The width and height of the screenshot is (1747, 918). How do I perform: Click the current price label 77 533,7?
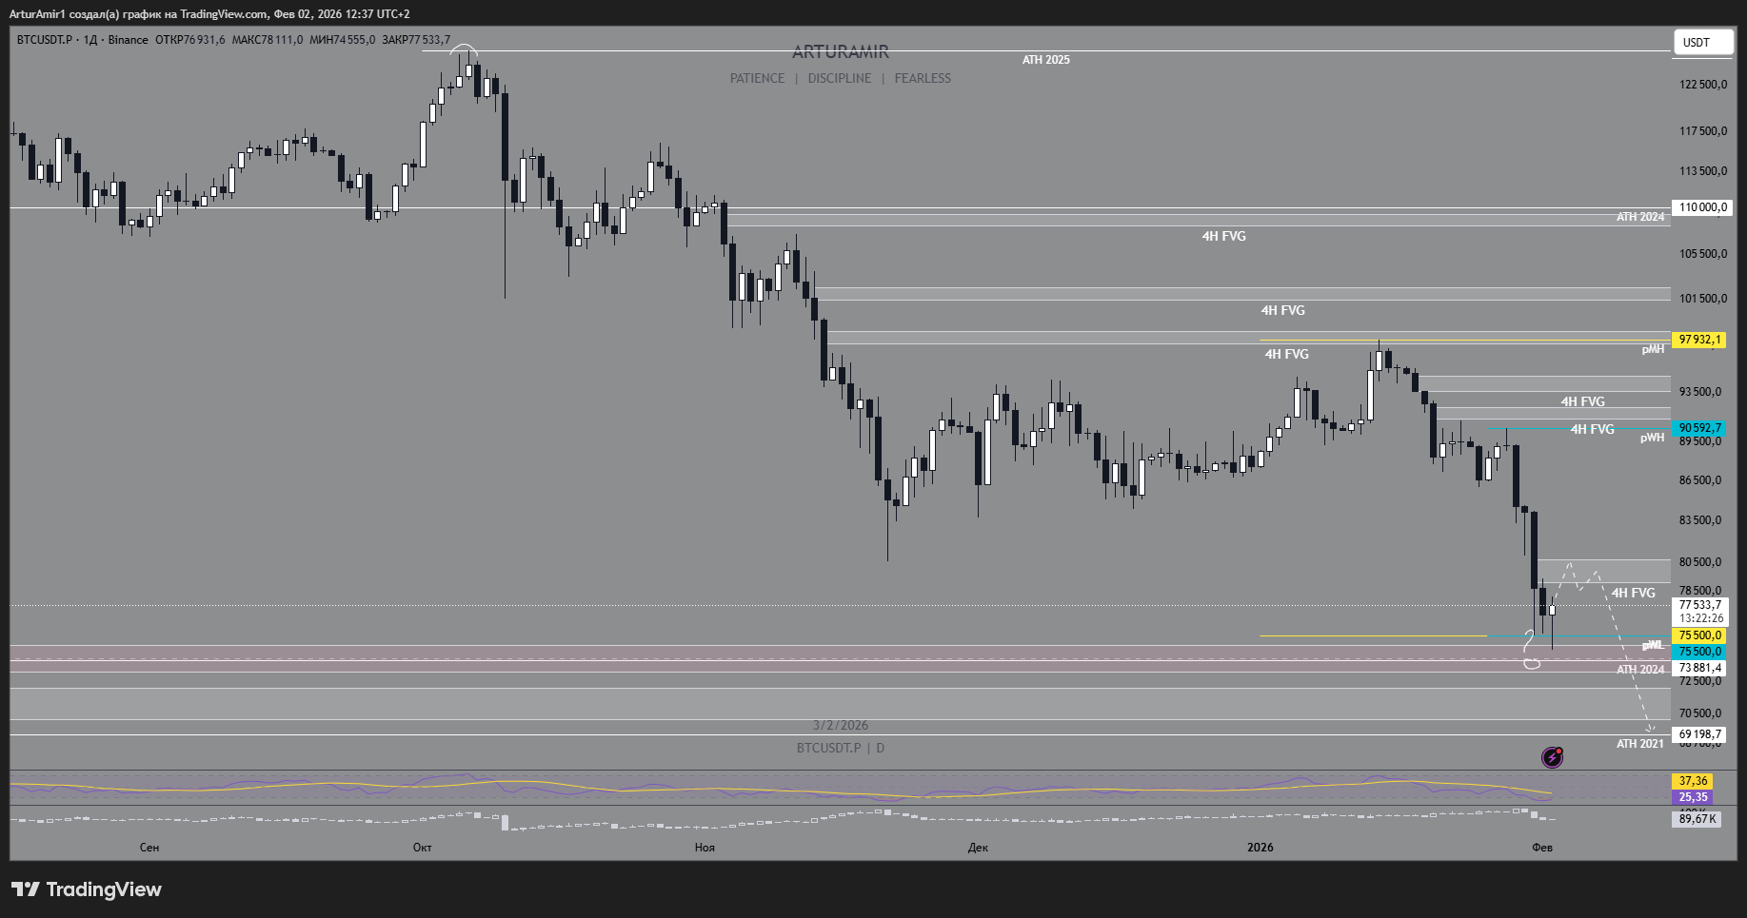(x=1700, y=604)
